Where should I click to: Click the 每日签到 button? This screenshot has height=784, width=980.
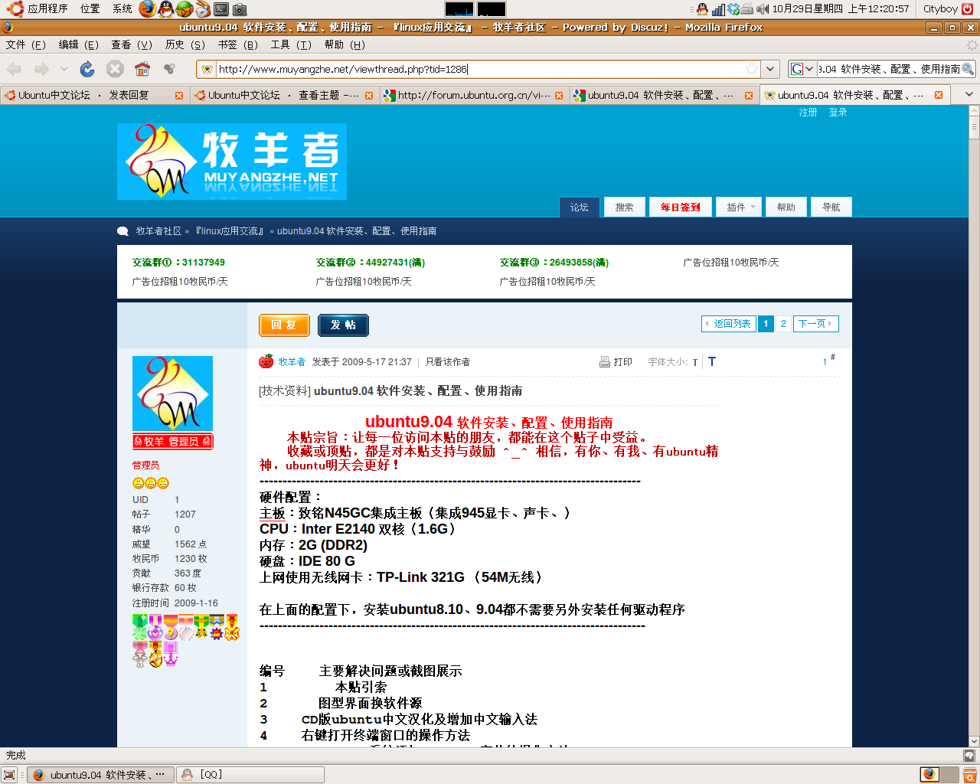680,207
